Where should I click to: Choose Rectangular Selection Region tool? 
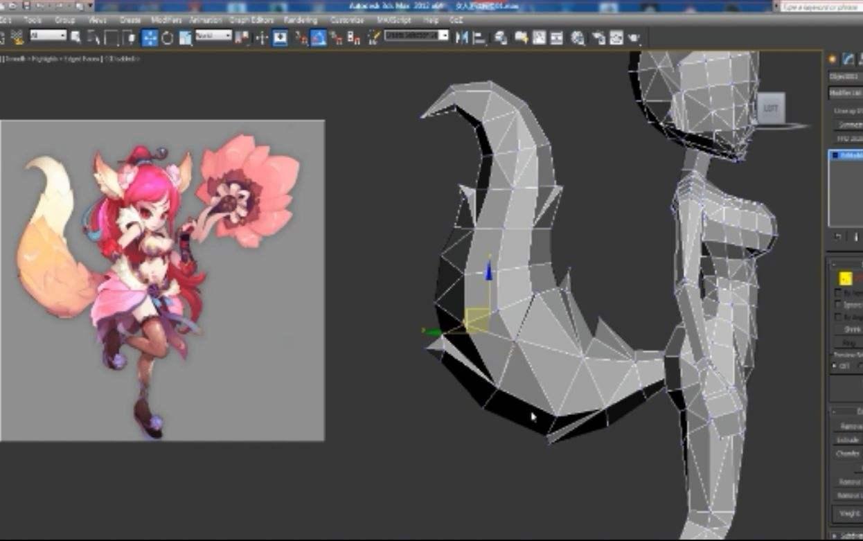111,37
